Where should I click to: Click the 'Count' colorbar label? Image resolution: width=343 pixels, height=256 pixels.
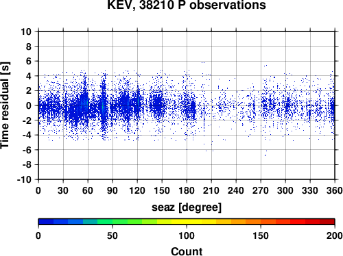pos(187,251)
